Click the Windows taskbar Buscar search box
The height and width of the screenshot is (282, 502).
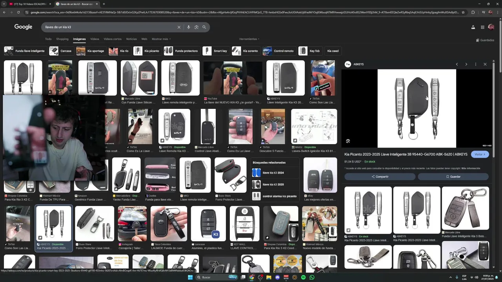216,277
